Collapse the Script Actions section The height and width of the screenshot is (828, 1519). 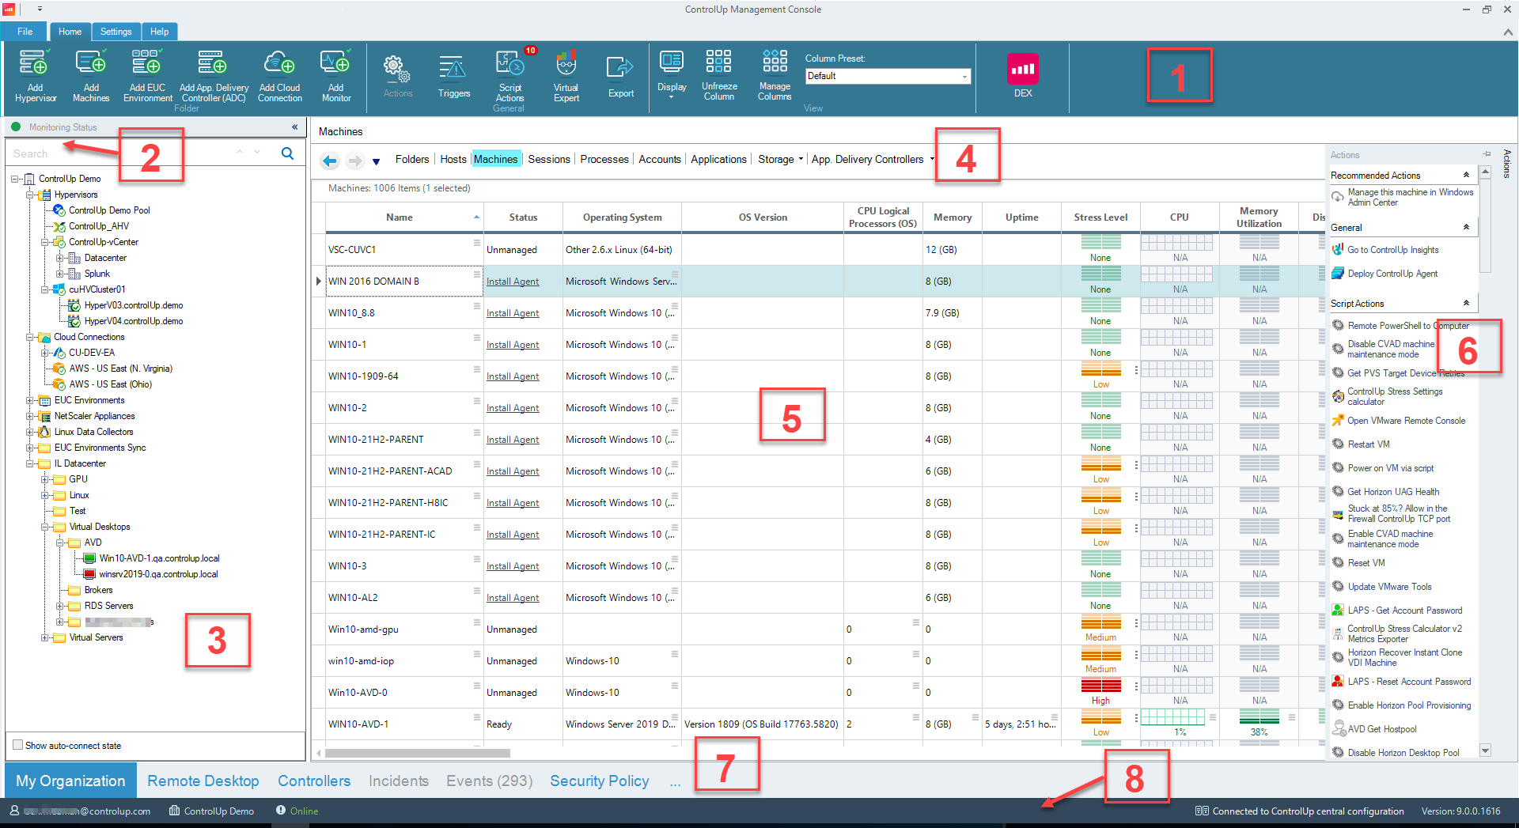(1466, 303)
